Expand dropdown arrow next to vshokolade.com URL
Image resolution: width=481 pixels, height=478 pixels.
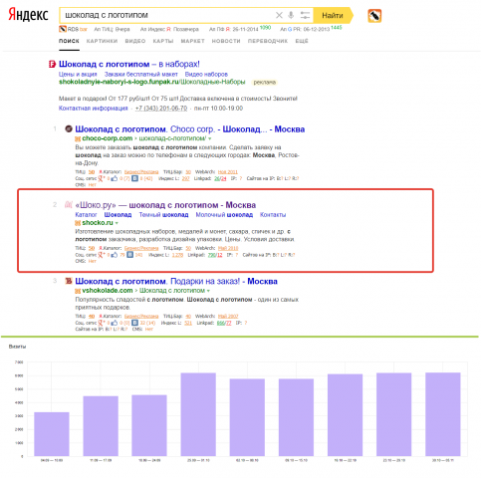[x=208, y=291]
